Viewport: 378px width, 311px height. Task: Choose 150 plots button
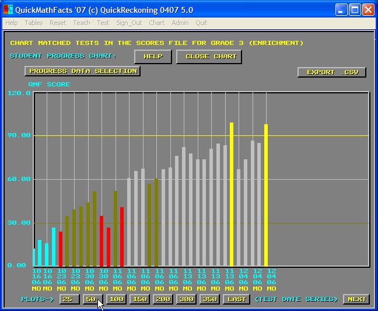(139, 299)
